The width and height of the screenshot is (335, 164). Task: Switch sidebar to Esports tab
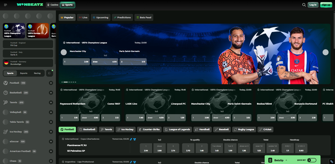pyautogui.click(x=24, y=73)
